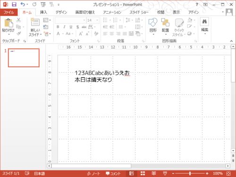Click the Save icon in quick access toolbar

[14, 5]
